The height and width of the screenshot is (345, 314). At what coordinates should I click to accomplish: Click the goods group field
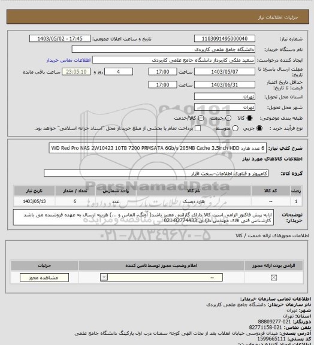156,173
